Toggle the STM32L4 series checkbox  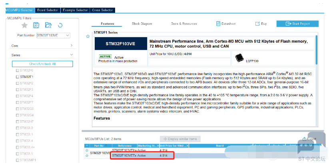click(x=18, y=141)
